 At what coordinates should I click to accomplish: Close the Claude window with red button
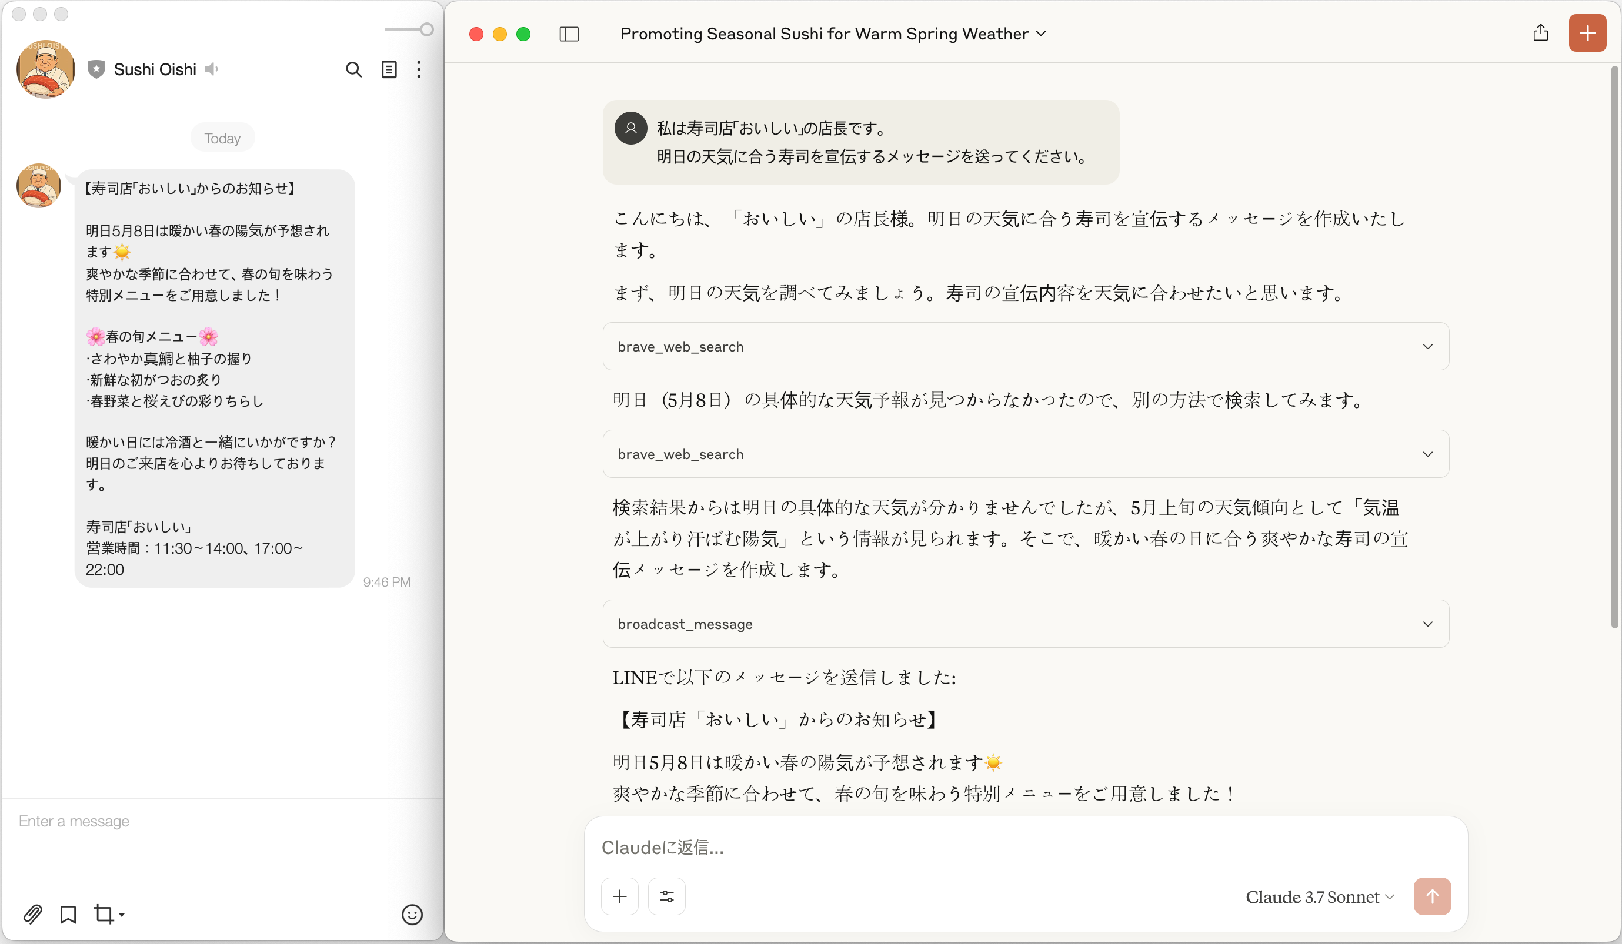coord(476,34)
